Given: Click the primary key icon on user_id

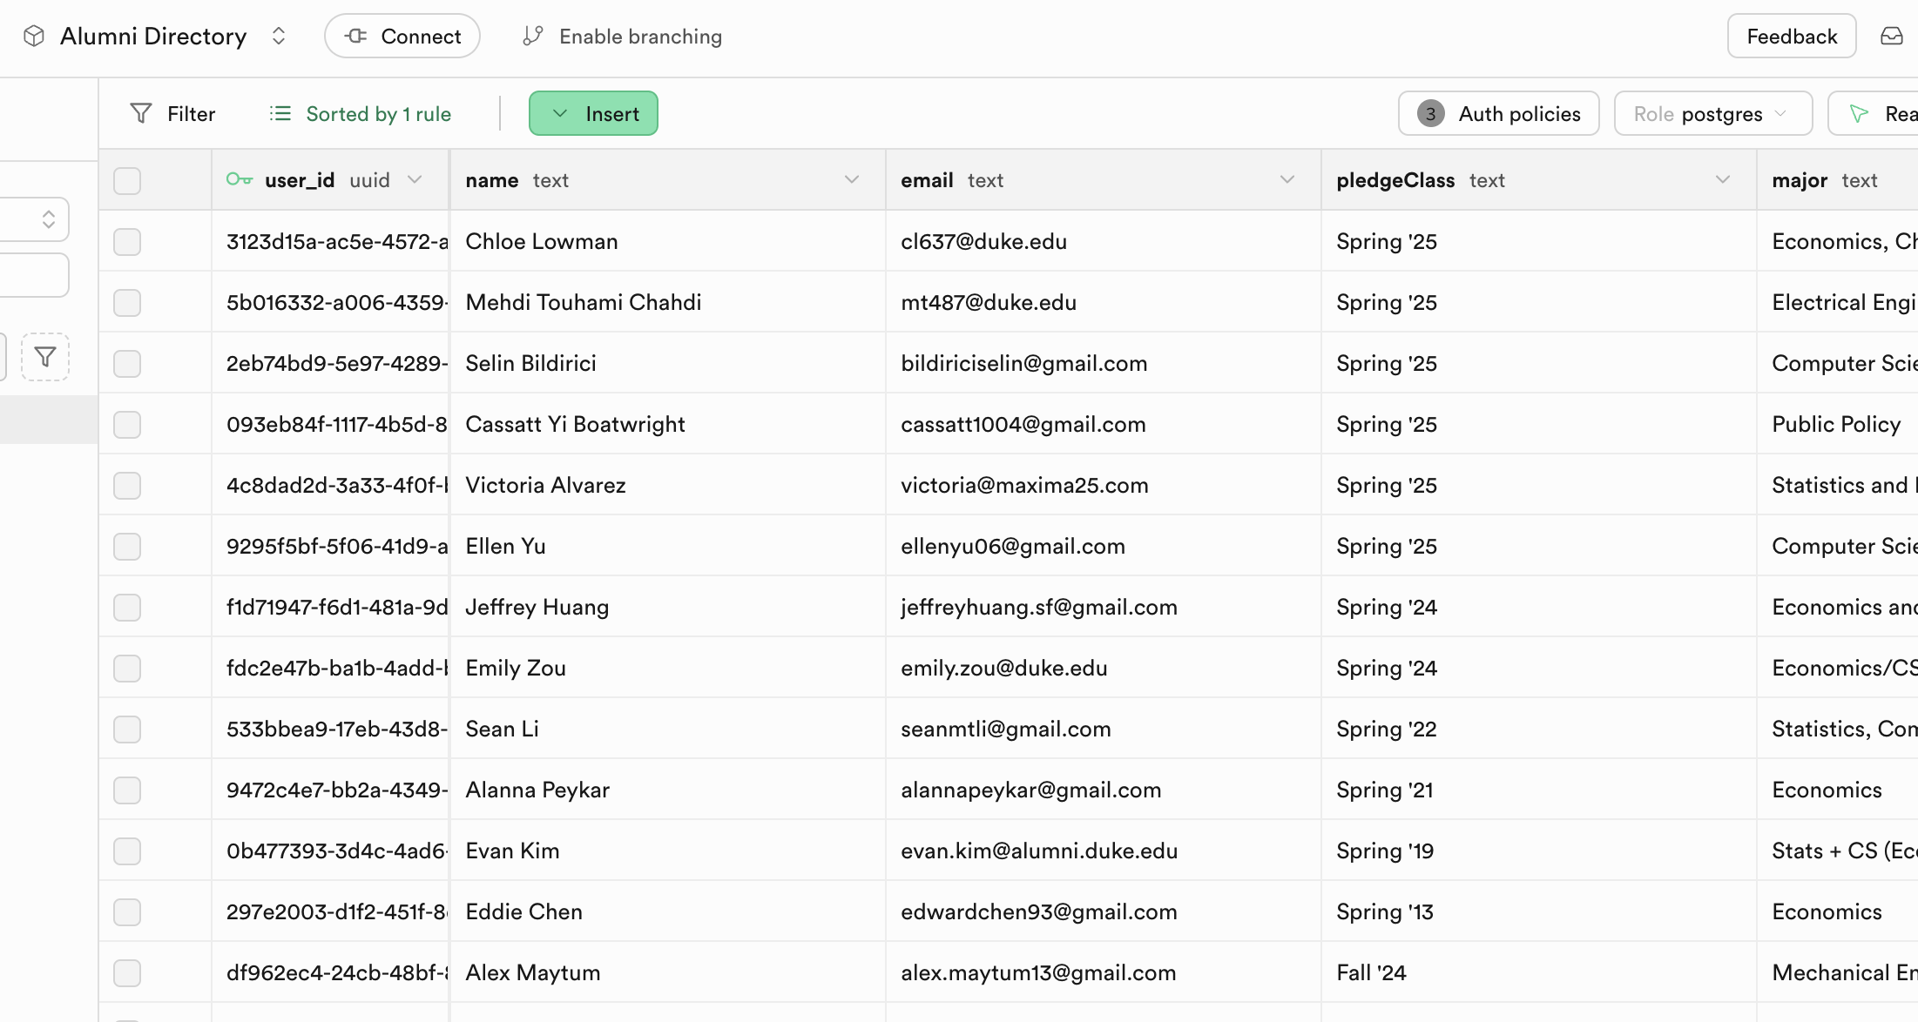Looking at the screenshot, I should click(x=240, y=179).
